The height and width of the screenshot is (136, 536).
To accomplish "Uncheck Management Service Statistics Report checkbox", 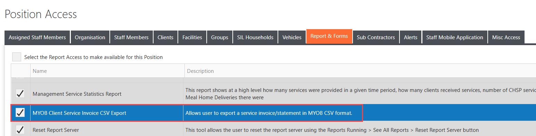I will point(20,93).
